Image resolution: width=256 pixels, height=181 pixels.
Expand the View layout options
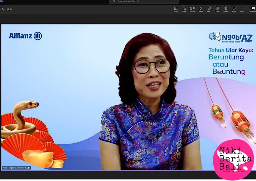(x=217, y=9)
